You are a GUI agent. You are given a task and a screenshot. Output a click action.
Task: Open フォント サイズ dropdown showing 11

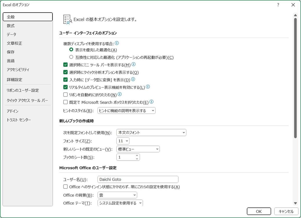(123, 141)
